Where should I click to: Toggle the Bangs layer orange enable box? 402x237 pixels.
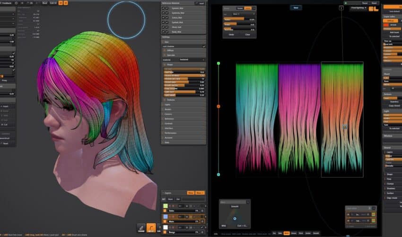(165, 232)
